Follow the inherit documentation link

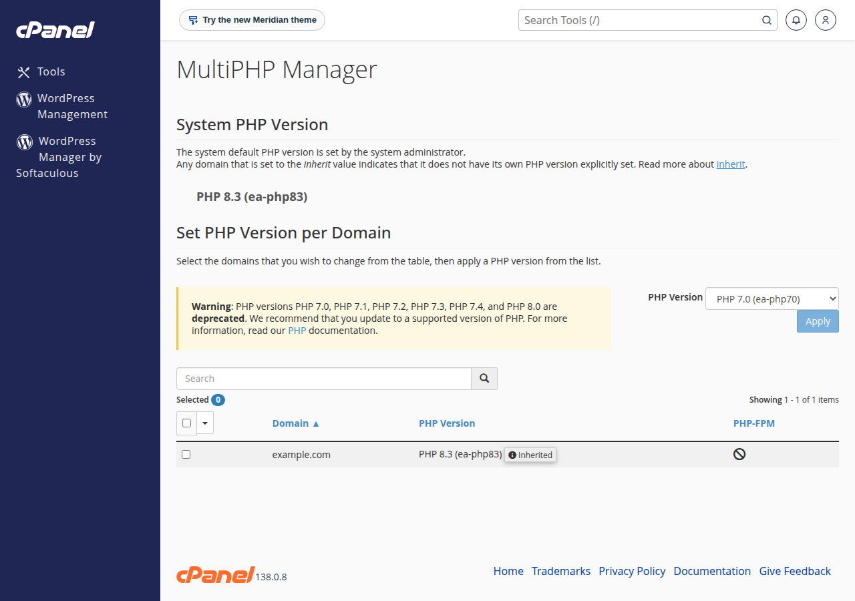click(731, 164)
